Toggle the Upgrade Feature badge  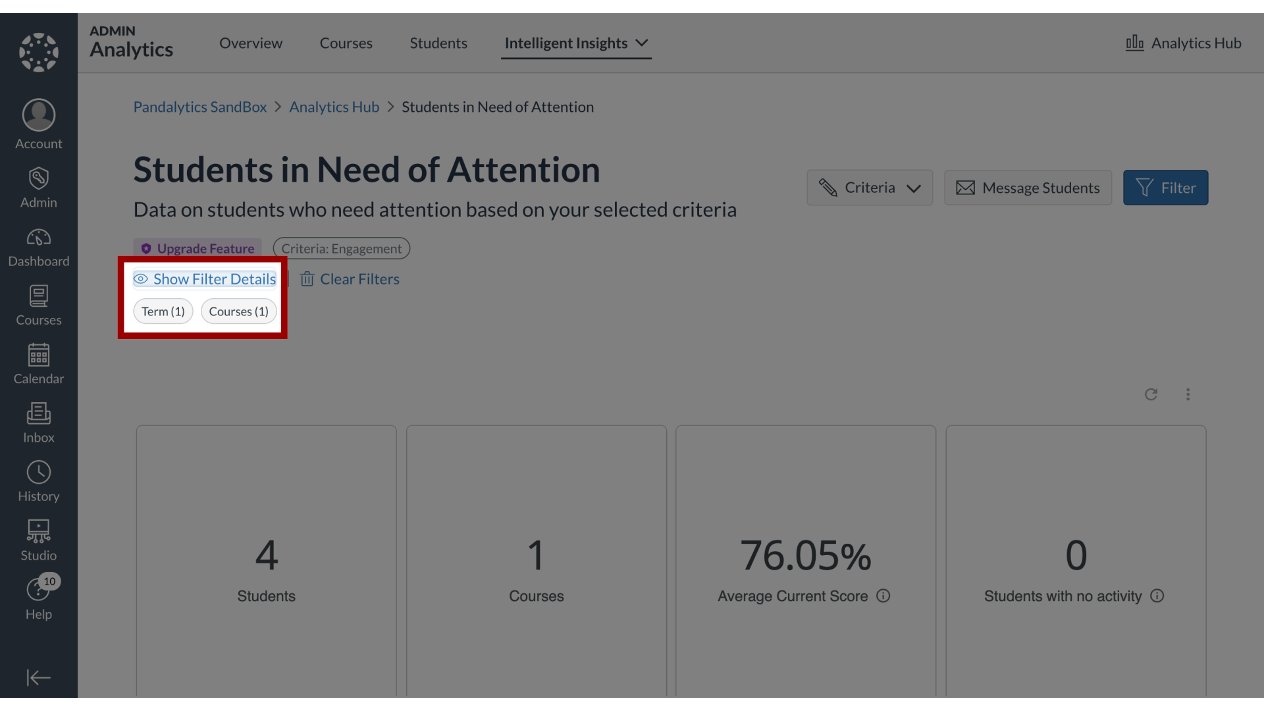(x=197, y=249)
